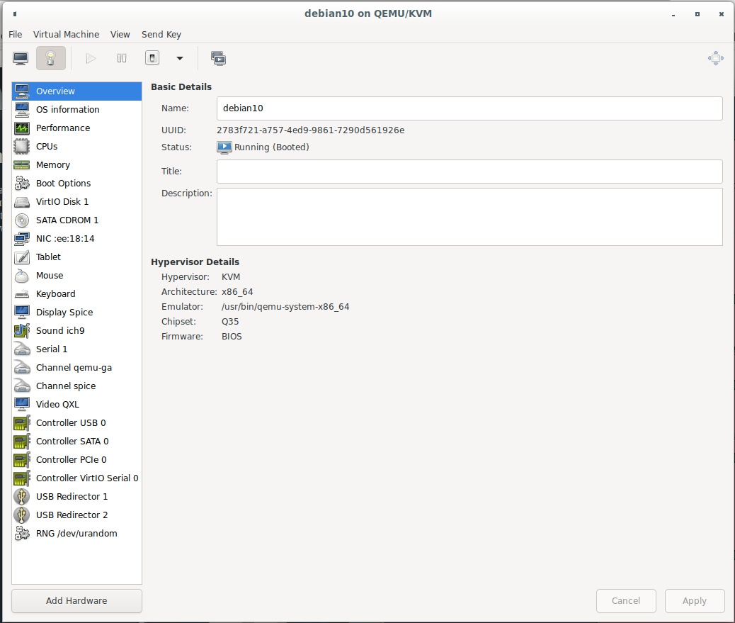Select the Sound ich9 icon

(x=22, y=331)
